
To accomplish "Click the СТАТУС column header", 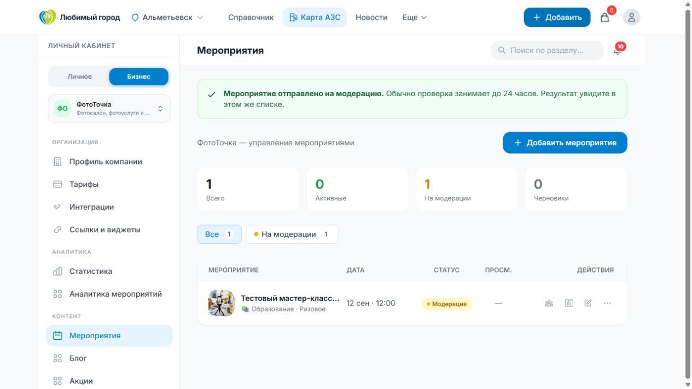I will pyautogui.click(x=446, y=270).
